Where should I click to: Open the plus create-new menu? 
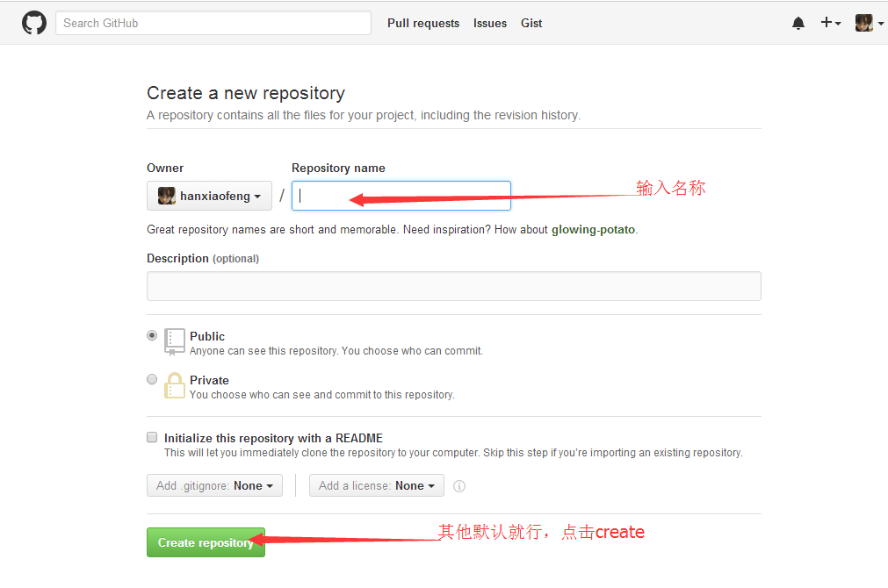[831, 23]
